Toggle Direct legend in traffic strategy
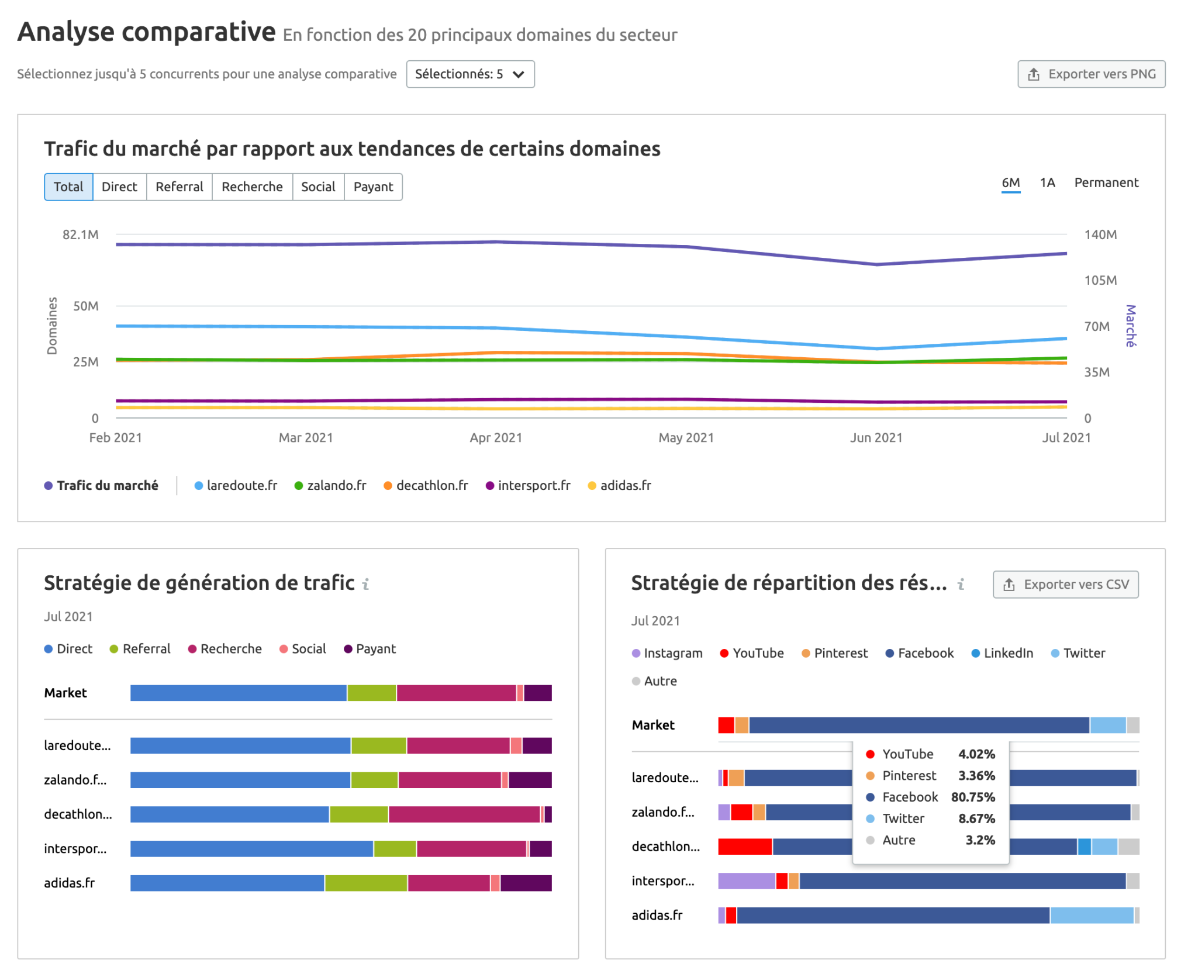This screenshot has height=967, width=1181. (x=68, y=648)
